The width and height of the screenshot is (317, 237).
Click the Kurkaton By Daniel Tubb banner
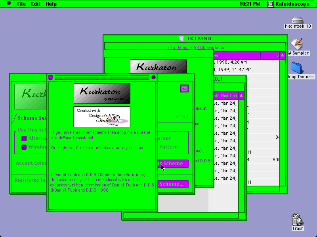102,94
